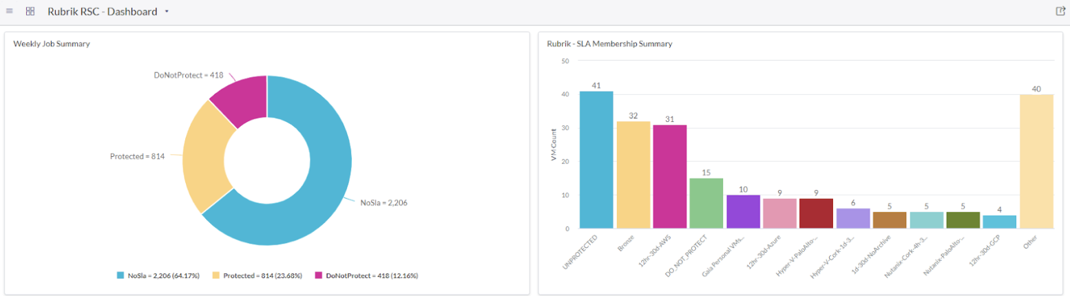The image size is (1070, 296).
Task: Click the UNPROTECTED x-axis label
Action: tap(579, 252)
